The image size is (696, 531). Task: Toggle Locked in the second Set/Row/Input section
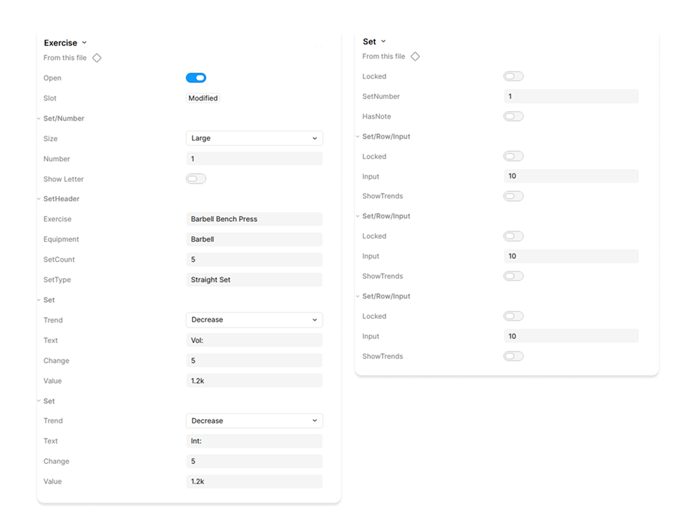pos(513,236)
